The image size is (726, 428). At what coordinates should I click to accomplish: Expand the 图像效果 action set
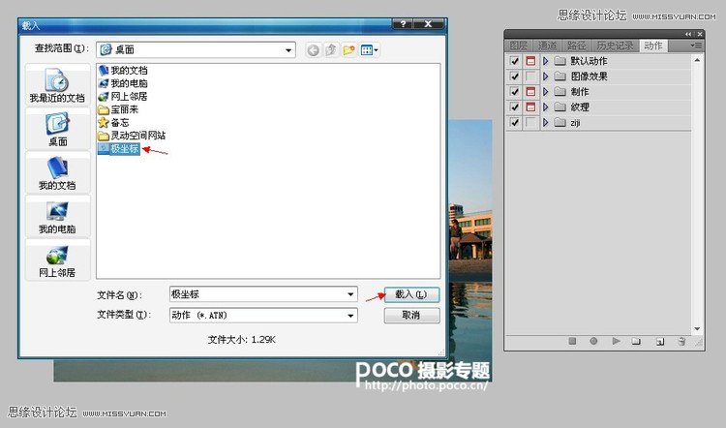(x=545, y=76)
